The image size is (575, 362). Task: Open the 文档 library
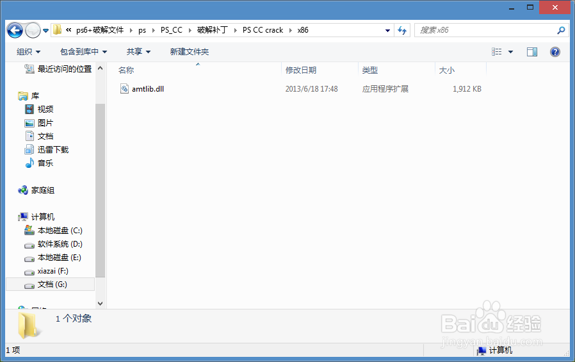coord(45,136)
